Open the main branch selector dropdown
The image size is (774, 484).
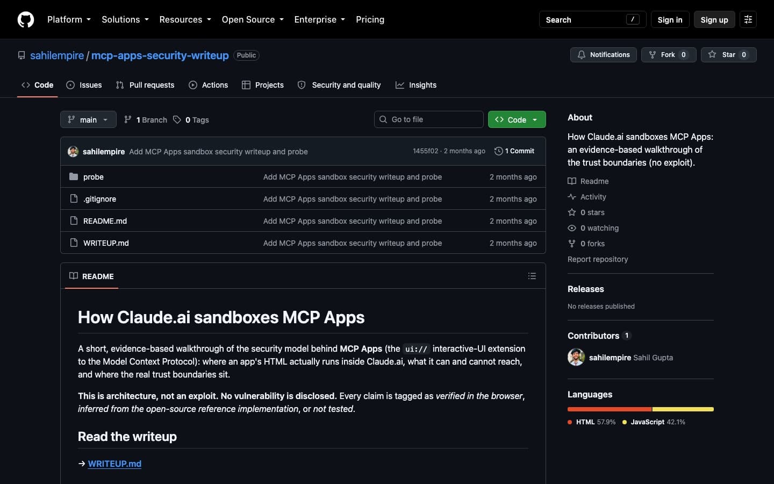tap(88, 119)
